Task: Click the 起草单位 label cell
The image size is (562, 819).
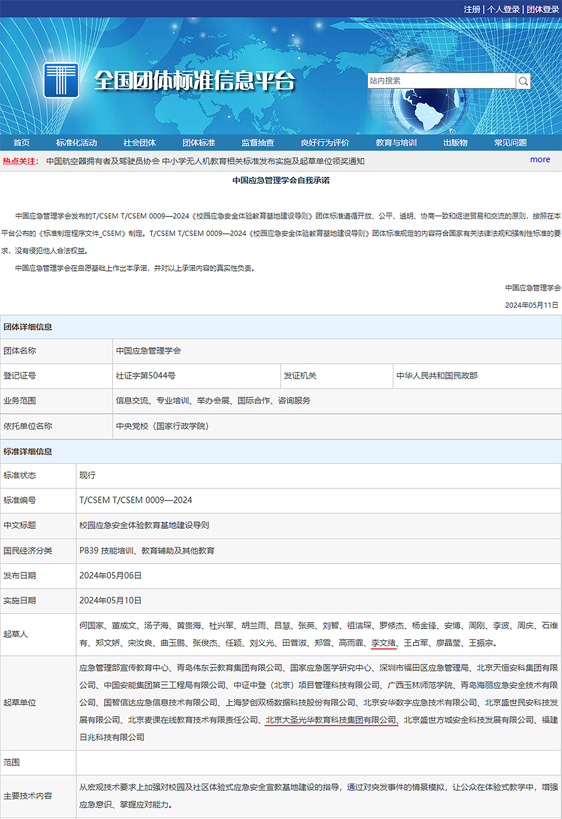Action: tap(38, 703)
